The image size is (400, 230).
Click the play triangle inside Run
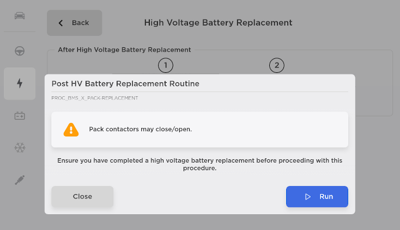pyautogui.click(x=308, y=196)
